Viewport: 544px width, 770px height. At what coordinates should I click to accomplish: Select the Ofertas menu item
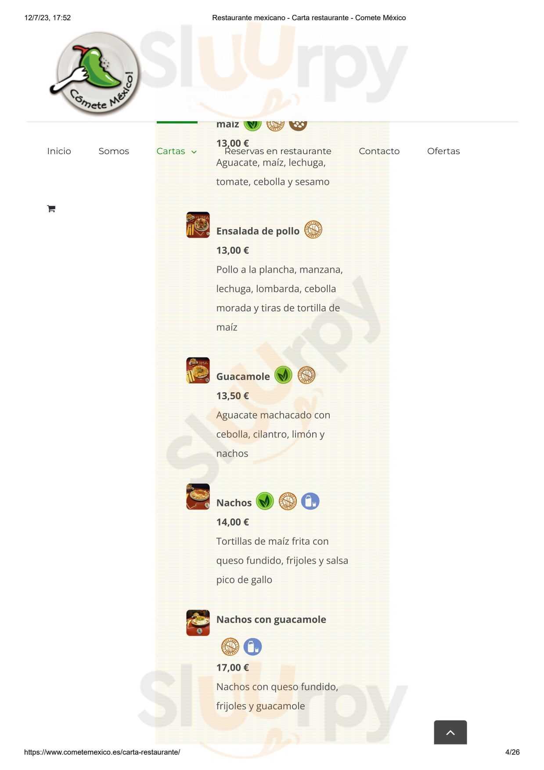point(443,151)
